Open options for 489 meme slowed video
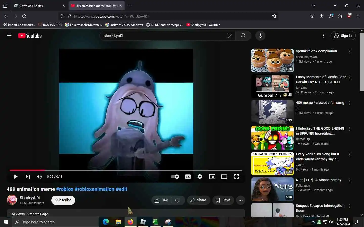The width and height of the screenshot is (364, 227). tap(350, 103)
